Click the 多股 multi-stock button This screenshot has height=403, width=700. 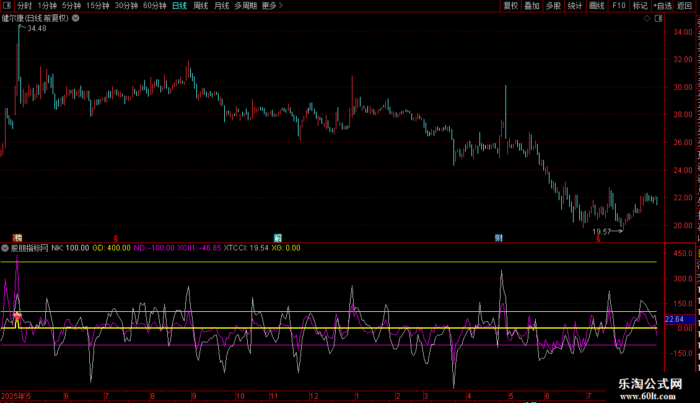tap(553, 6)
